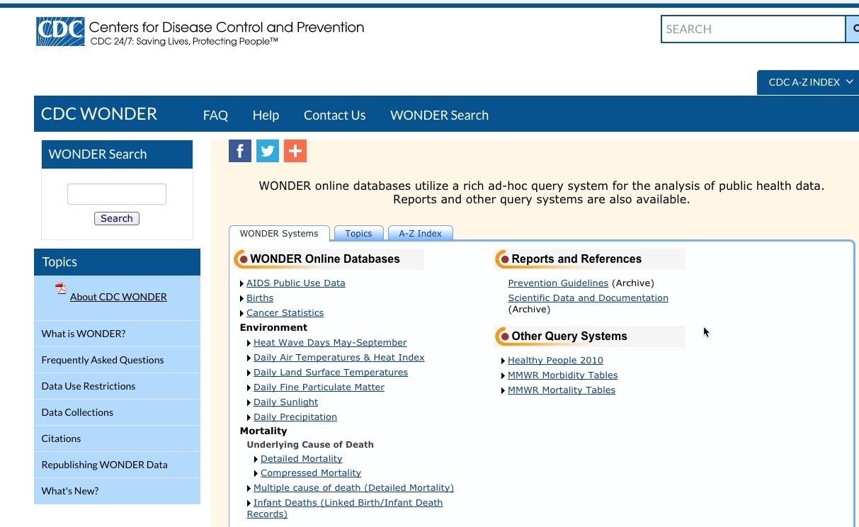Open MMWR Morbidity Tables link
The image size is (859, 527).
pos(562,375)
